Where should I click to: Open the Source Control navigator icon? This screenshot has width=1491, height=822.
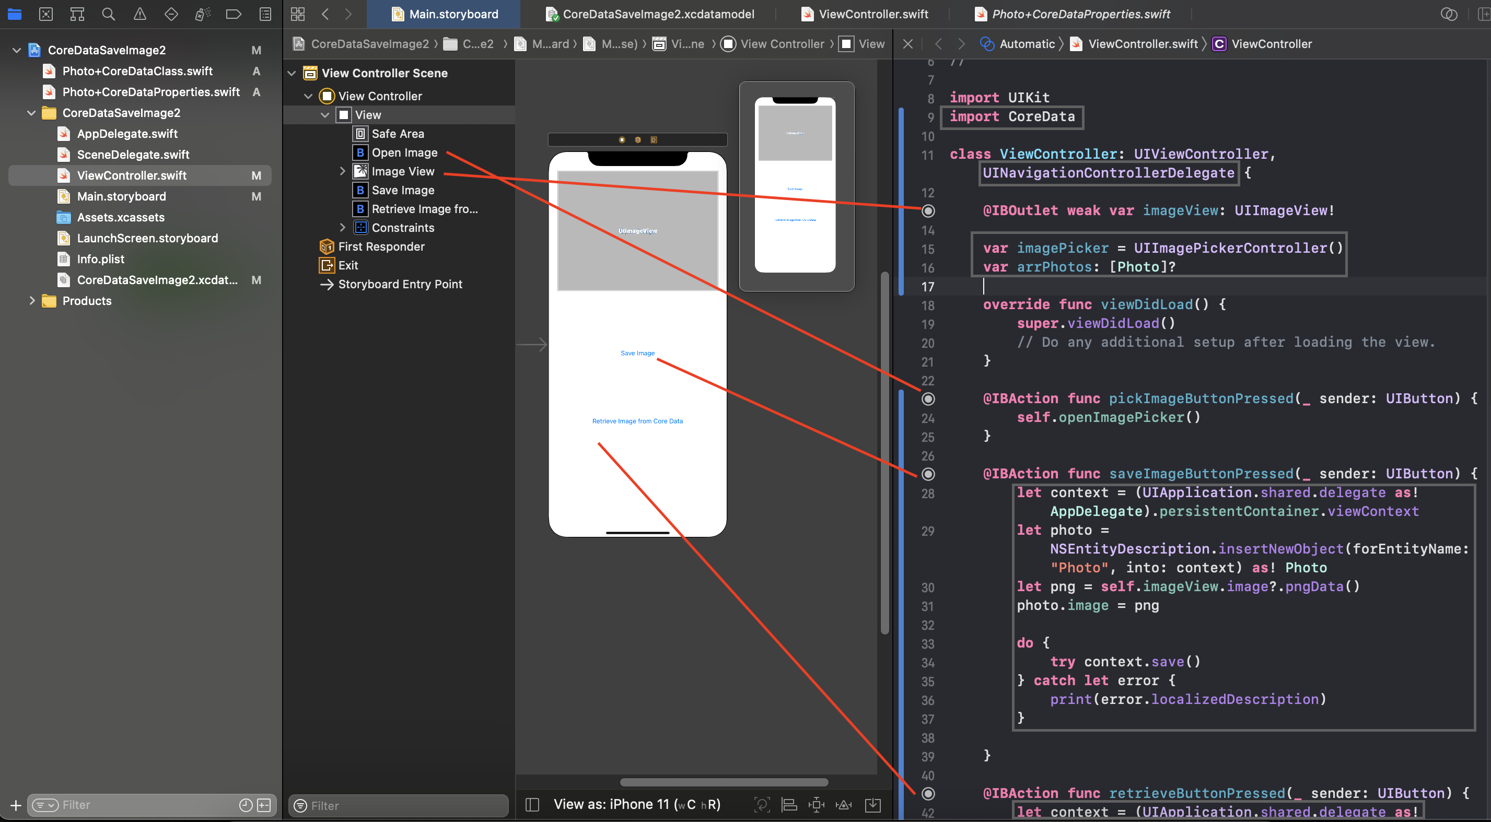coord(46,14)
